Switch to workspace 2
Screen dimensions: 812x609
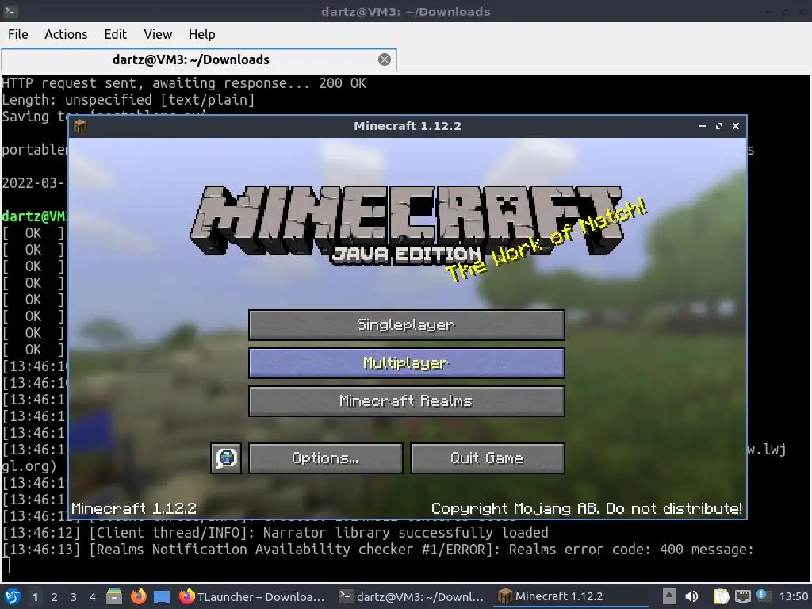[55, 597]
